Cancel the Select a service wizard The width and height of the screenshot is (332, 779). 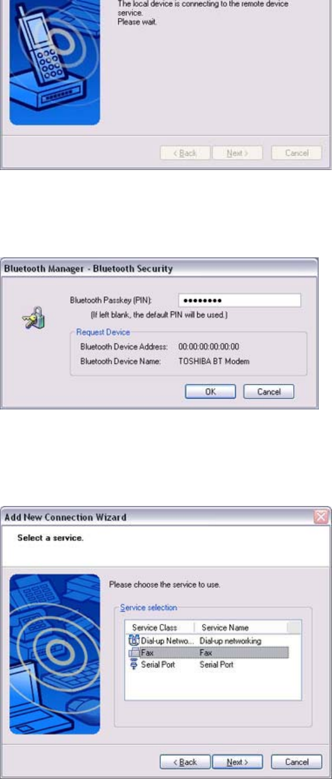pyautogui.click(x=297, y=762)
